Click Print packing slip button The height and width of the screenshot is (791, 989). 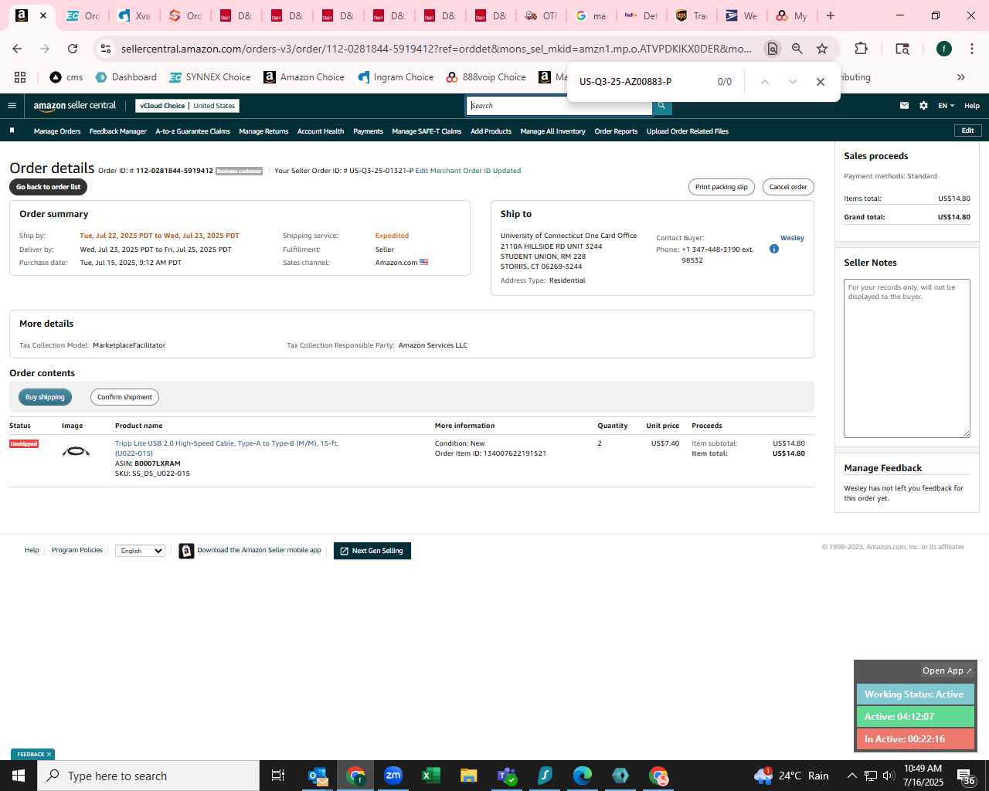721,187
